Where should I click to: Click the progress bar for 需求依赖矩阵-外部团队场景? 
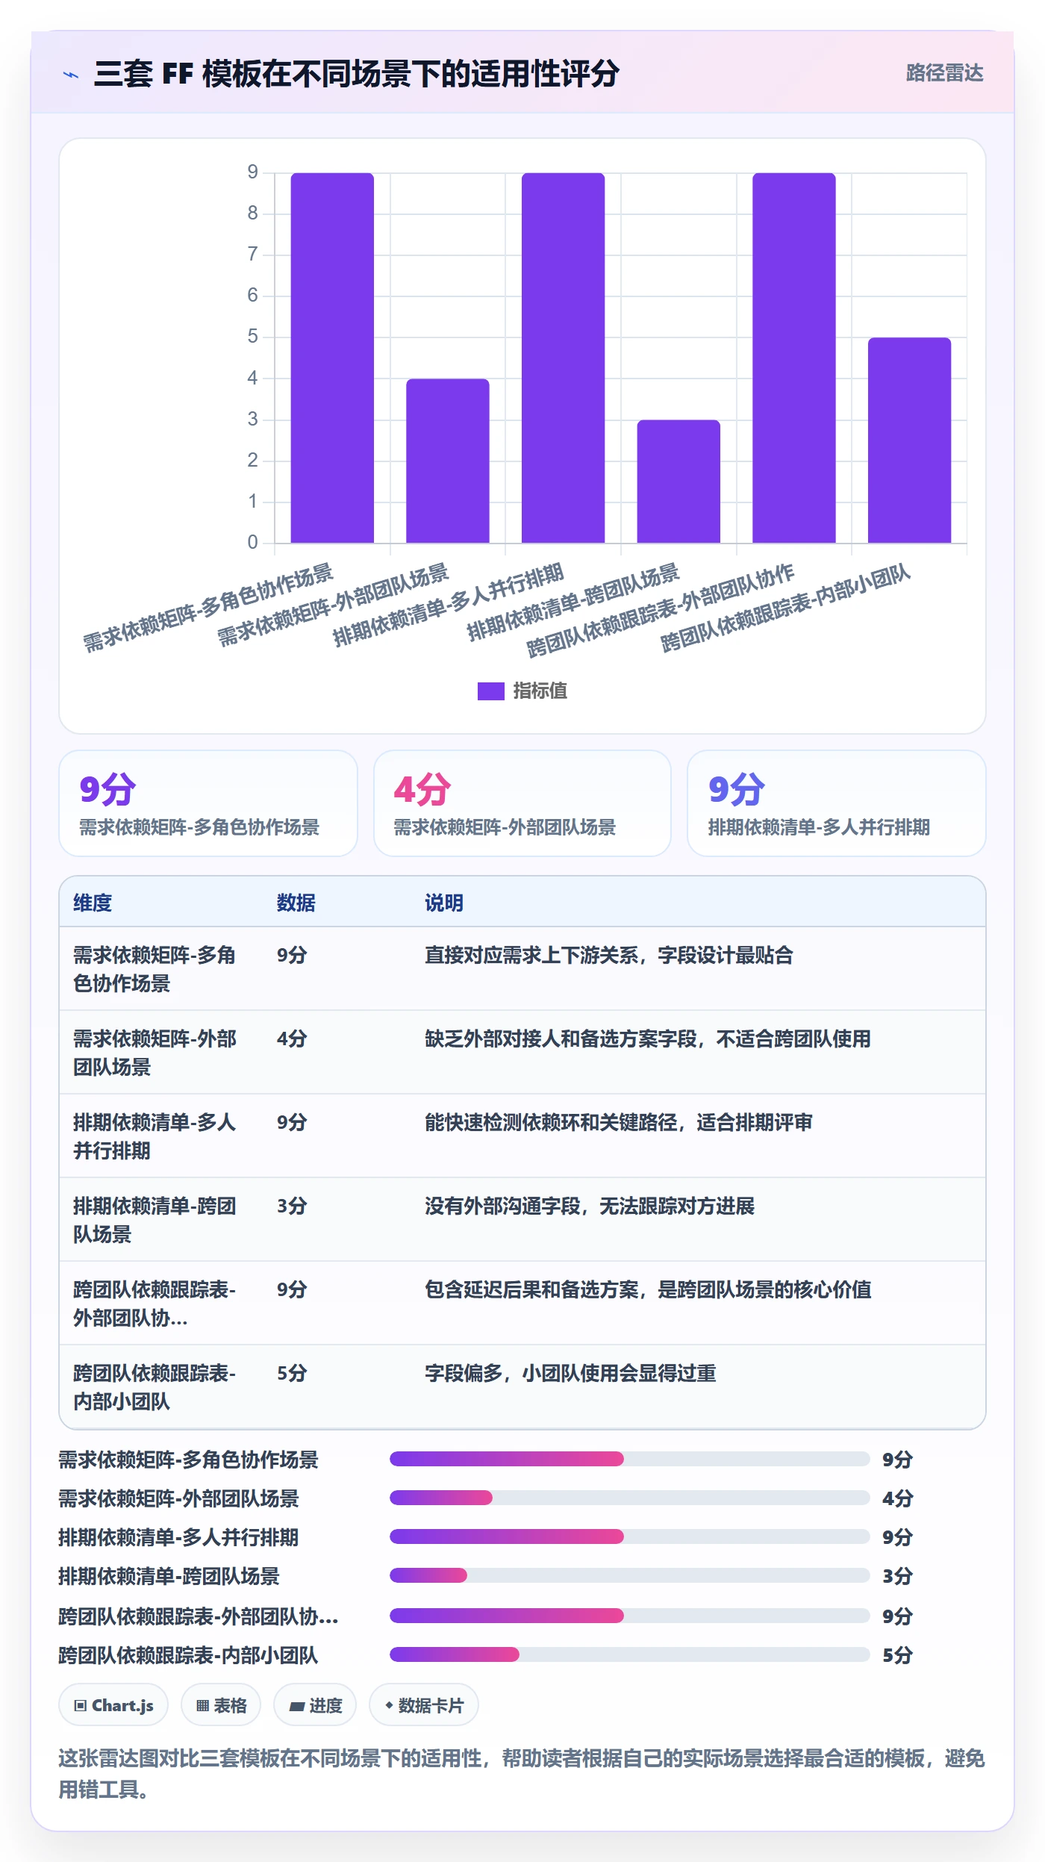(630, 1498)
